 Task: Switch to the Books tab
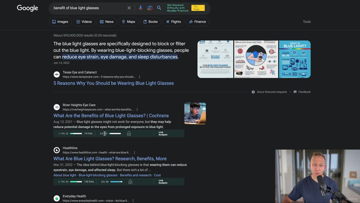150,22
